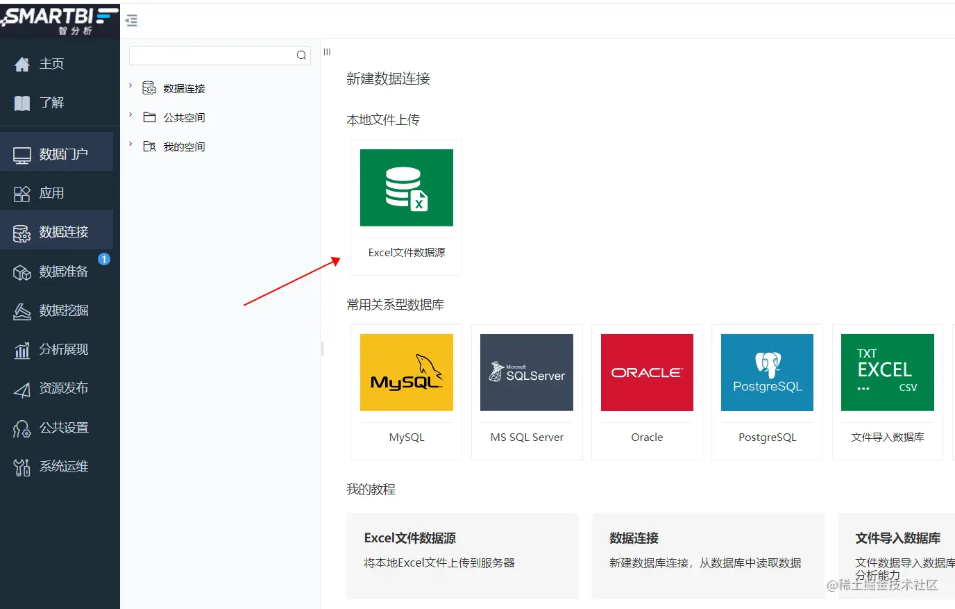Collapse the left navigation panel
955x609 pixels.
pos(131,21)
